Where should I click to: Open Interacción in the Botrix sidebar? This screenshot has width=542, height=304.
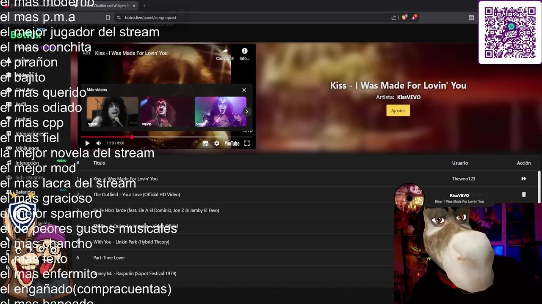27,163
